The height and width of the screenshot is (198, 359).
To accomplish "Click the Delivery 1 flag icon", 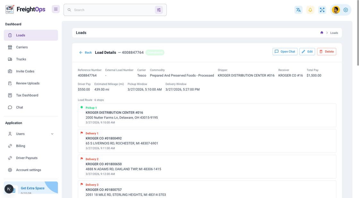I will pyautogui.click(x=82, y=133).
